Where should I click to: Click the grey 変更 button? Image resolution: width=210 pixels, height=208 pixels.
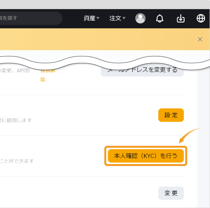coord(171,193)
